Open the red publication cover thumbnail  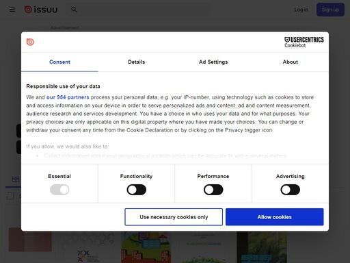(x=30, y=240)
